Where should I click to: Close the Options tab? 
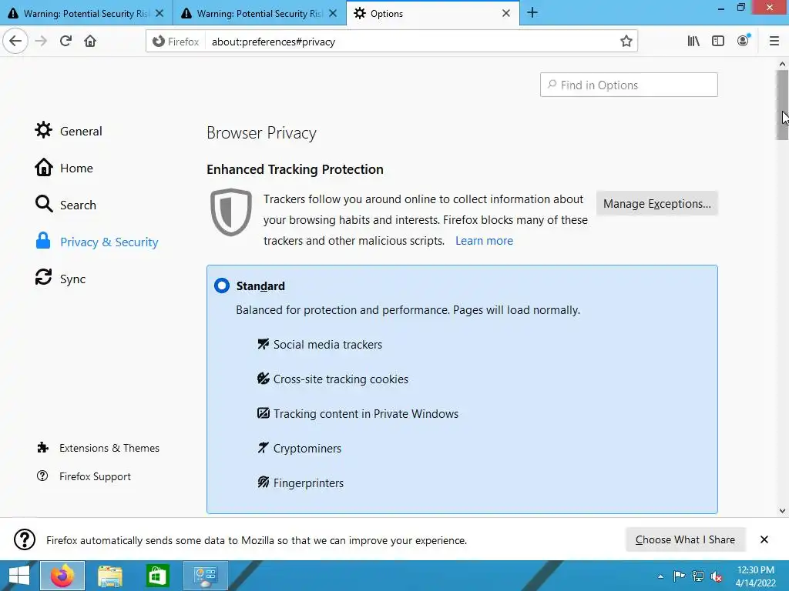tap(506, 14)
